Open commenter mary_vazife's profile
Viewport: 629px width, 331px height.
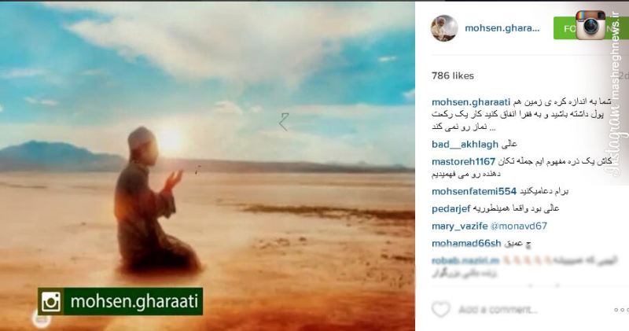click(x=460, y=226)
